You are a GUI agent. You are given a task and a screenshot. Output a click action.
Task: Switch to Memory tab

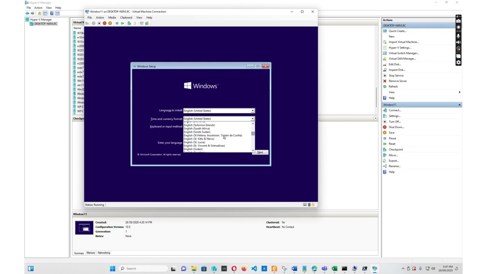coord(91,253)
